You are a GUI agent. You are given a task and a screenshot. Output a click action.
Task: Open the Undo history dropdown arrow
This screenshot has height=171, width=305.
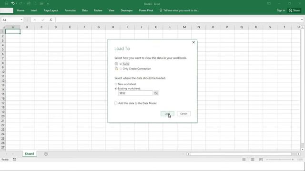click(x=16, y=3)
